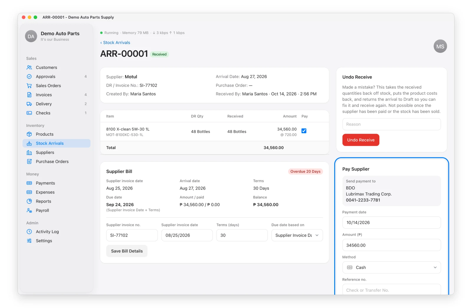Image resolution: width=472 pixels, height=308 pixels.
Task: Click the Payments banknote icon
Action: [29, 183]
